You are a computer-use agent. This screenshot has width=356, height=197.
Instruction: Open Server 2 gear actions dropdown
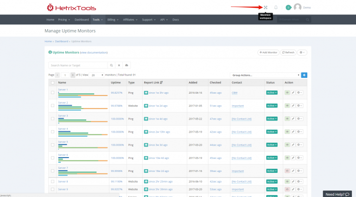click(x=300, y=106)
